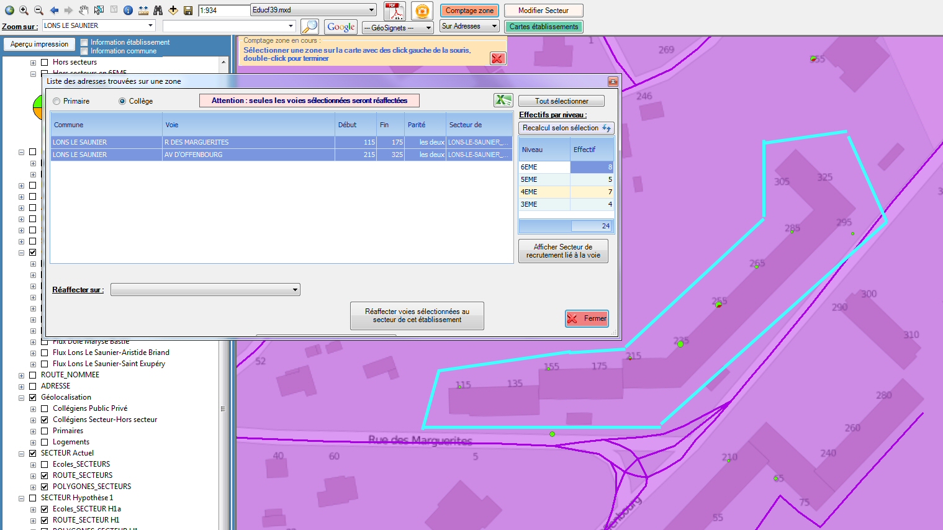
Task: Click the full extent globe icon
Action: point(9,10)
